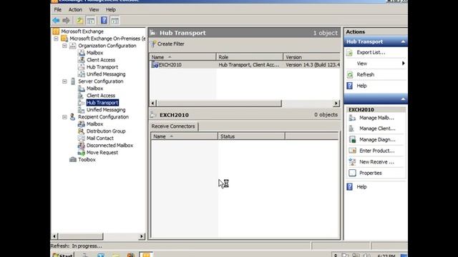
Task: Toggle the console tree toolbar icon
Action: coord(91,21)
